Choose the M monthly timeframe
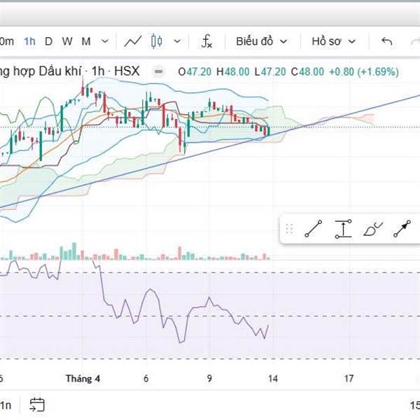The image size is (420, 420). point(85,41)
